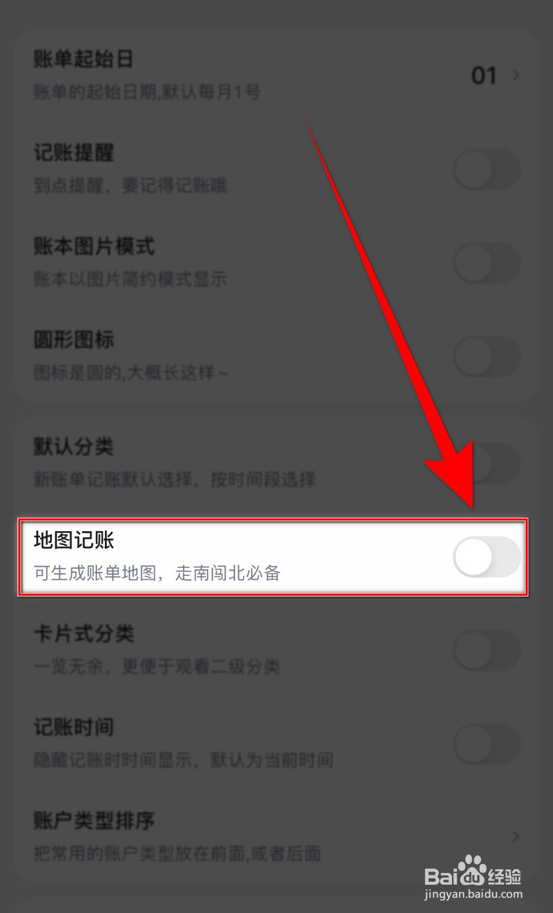Image resolution: width=553 pixels, height=913 pixels.
Task: Click the jingyan.baidu.com link text
Action: [x=473, y=894]
